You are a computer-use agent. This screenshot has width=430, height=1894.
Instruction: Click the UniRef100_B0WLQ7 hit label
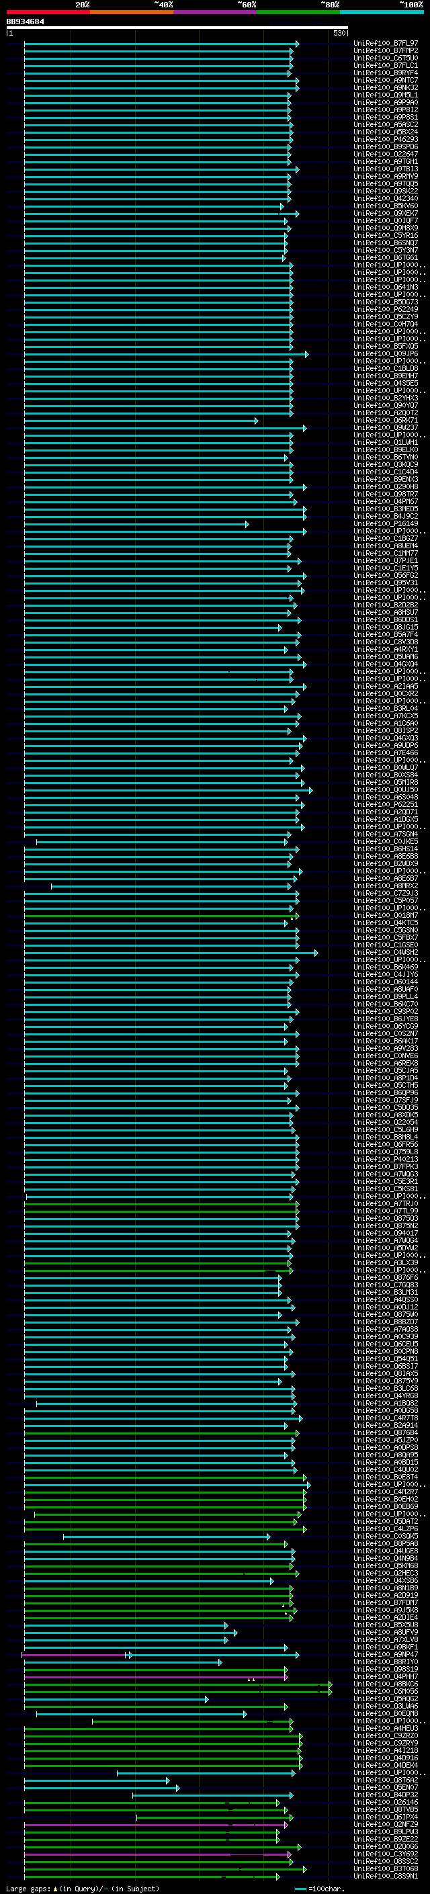386,767
